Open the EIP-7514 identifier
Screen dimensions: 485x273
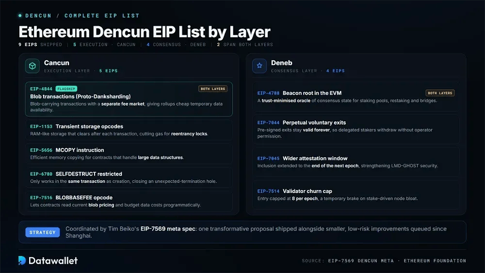click(x=268, y=192)
